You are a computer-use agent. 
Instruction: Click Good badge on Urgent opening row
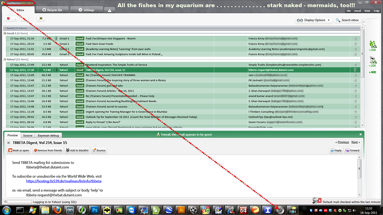(x=80, y=112)
